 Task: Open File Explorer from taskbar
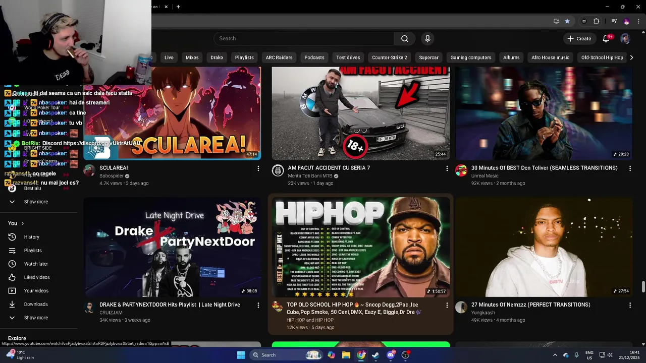[346, 355]
